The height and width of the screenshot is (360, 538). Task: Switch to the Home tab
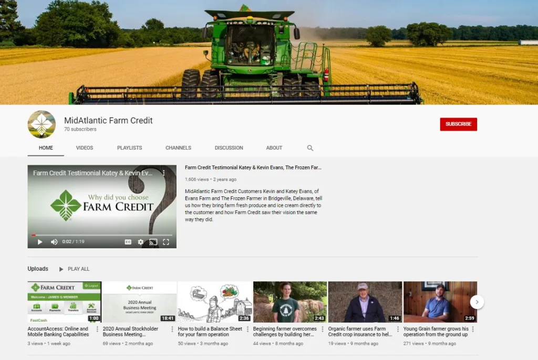tap(46, 148)
